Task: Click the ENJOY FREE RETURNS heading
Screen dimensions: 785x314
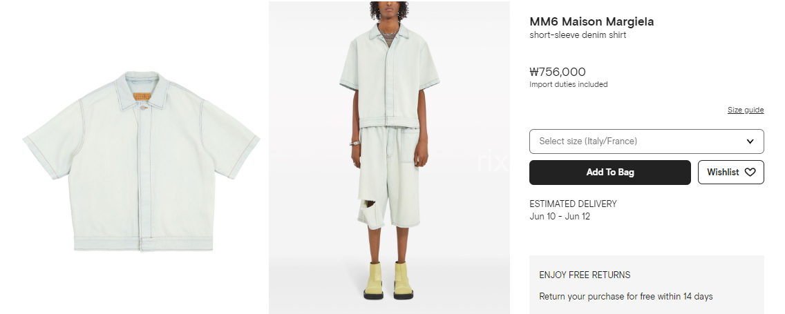Action: pyautogui.click(x=585, y=275)
